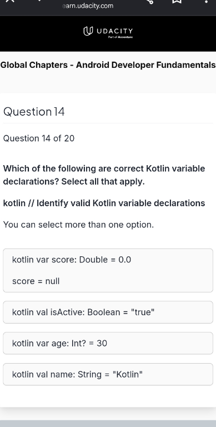The height and width of the screenshot is (427, 216).
Task: Bookmark this page with the bookmark icon
Action: 177,1
